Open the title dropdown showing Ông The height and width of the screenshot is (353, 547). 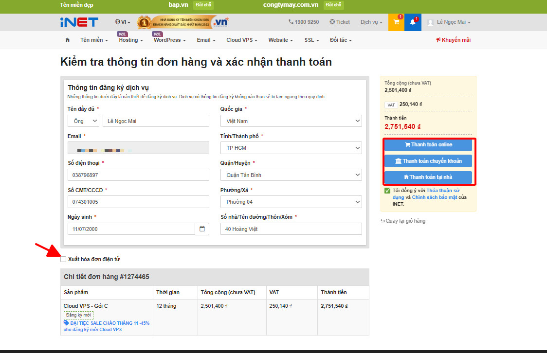pos(83,121)
